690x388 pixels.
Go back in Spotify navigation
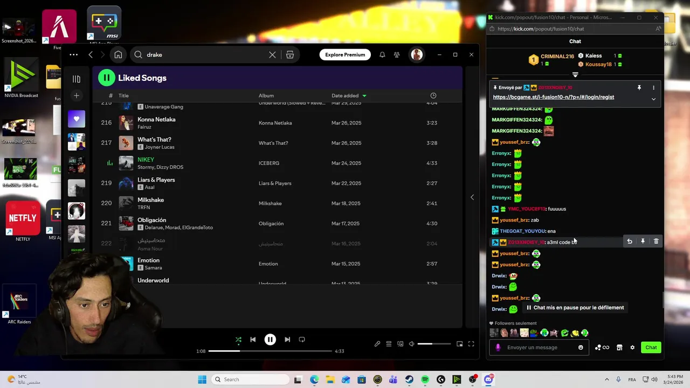(x=91, y=54)
